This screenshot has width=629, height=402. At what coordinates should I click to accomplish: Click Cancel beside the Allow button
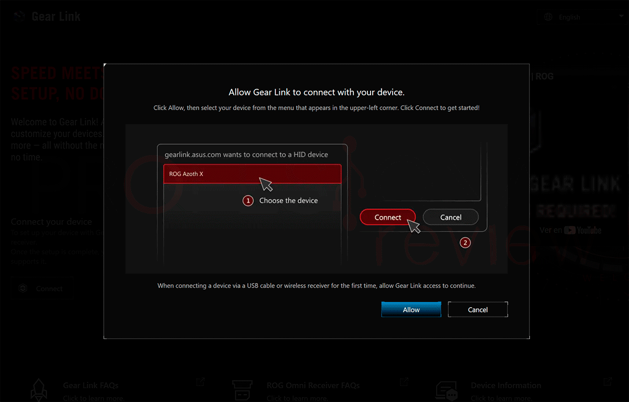coord(478,310)
